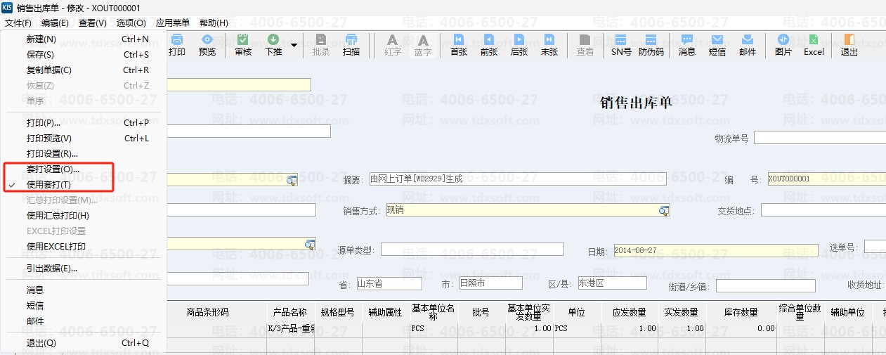Go to next record with 后张

point(519,45)
